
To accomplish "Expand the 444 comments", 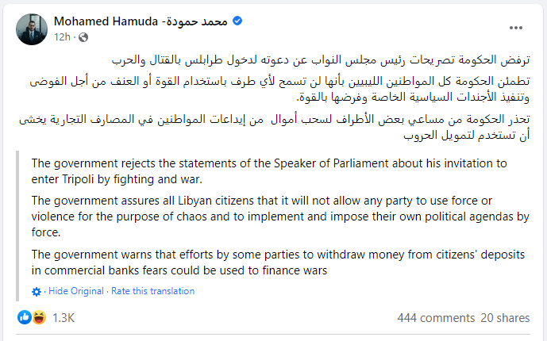I will 436,318.
